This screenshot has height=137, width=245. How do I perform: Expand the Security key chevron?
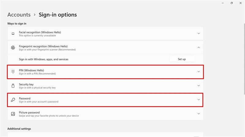click(x=198, y=86)
